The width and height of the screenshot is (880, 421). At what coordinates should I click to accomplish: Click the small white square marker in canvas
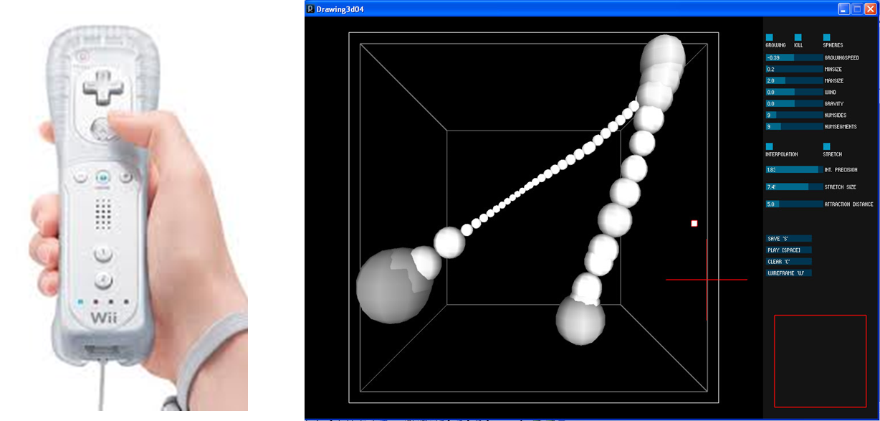(694, 224)
